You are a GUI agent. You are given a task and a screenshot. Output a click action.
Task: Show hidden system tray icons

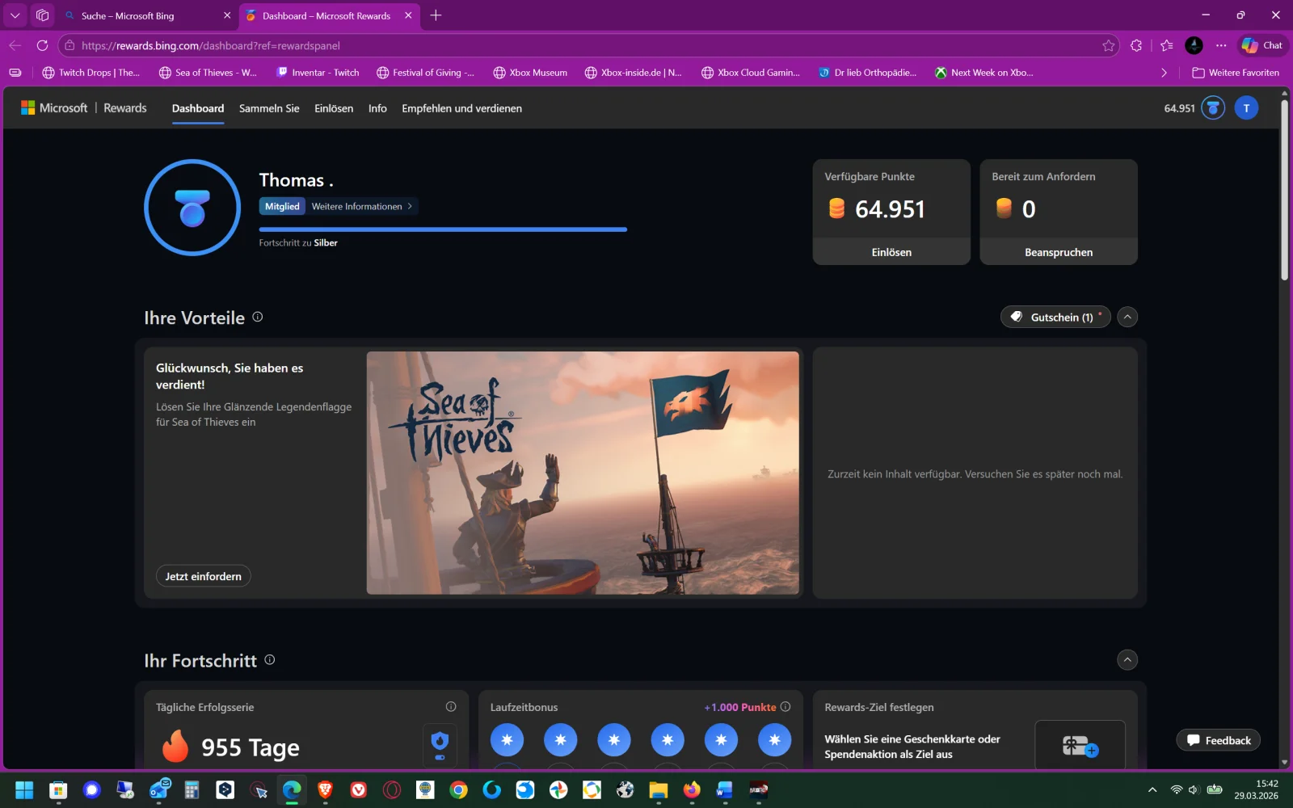click(x=1152, y=789)
